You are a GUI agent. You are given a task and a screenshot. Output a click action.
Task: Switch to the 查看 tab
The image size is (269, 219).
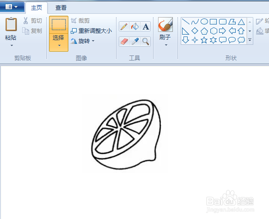(61, 8)
